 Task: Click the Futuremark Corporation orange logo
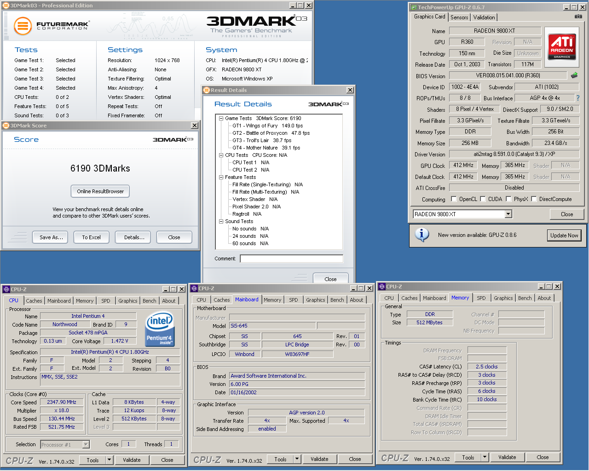click(x=23, y=26)
